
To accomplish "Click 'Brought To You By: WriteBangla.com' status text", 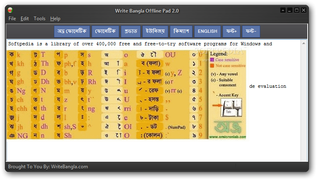I will coord(48,167).
